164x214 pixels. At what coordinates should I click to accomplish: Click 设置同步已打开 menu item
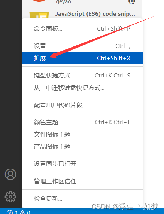tap(82, 163)
